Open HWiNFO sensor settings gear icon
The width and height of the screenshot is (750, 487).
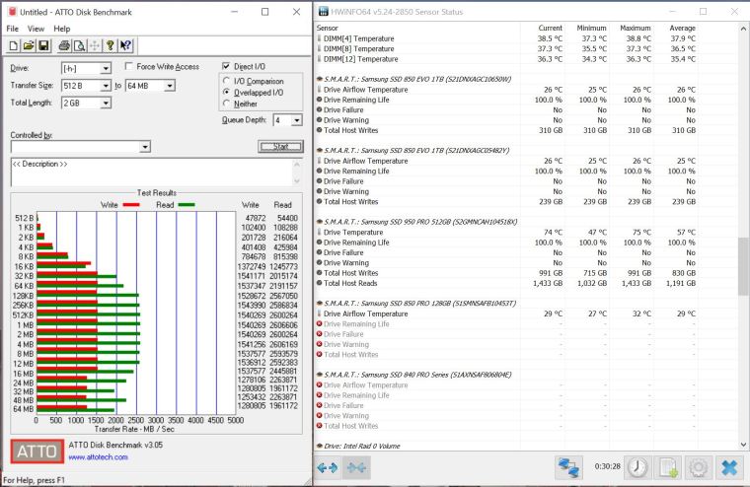tap(699, 467)
